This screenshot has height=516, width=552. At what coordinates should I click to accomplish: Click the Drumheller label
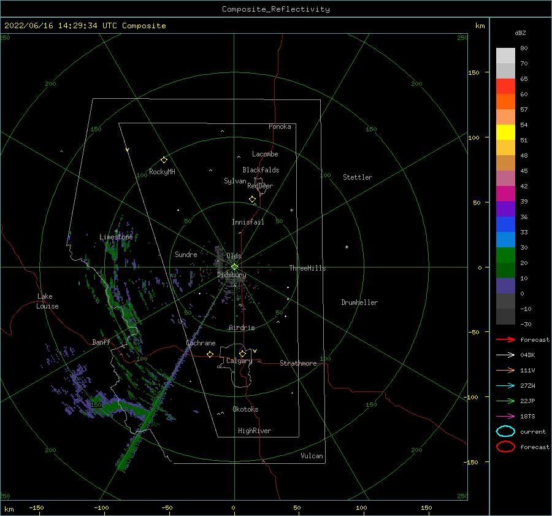(x=359, y=302)
